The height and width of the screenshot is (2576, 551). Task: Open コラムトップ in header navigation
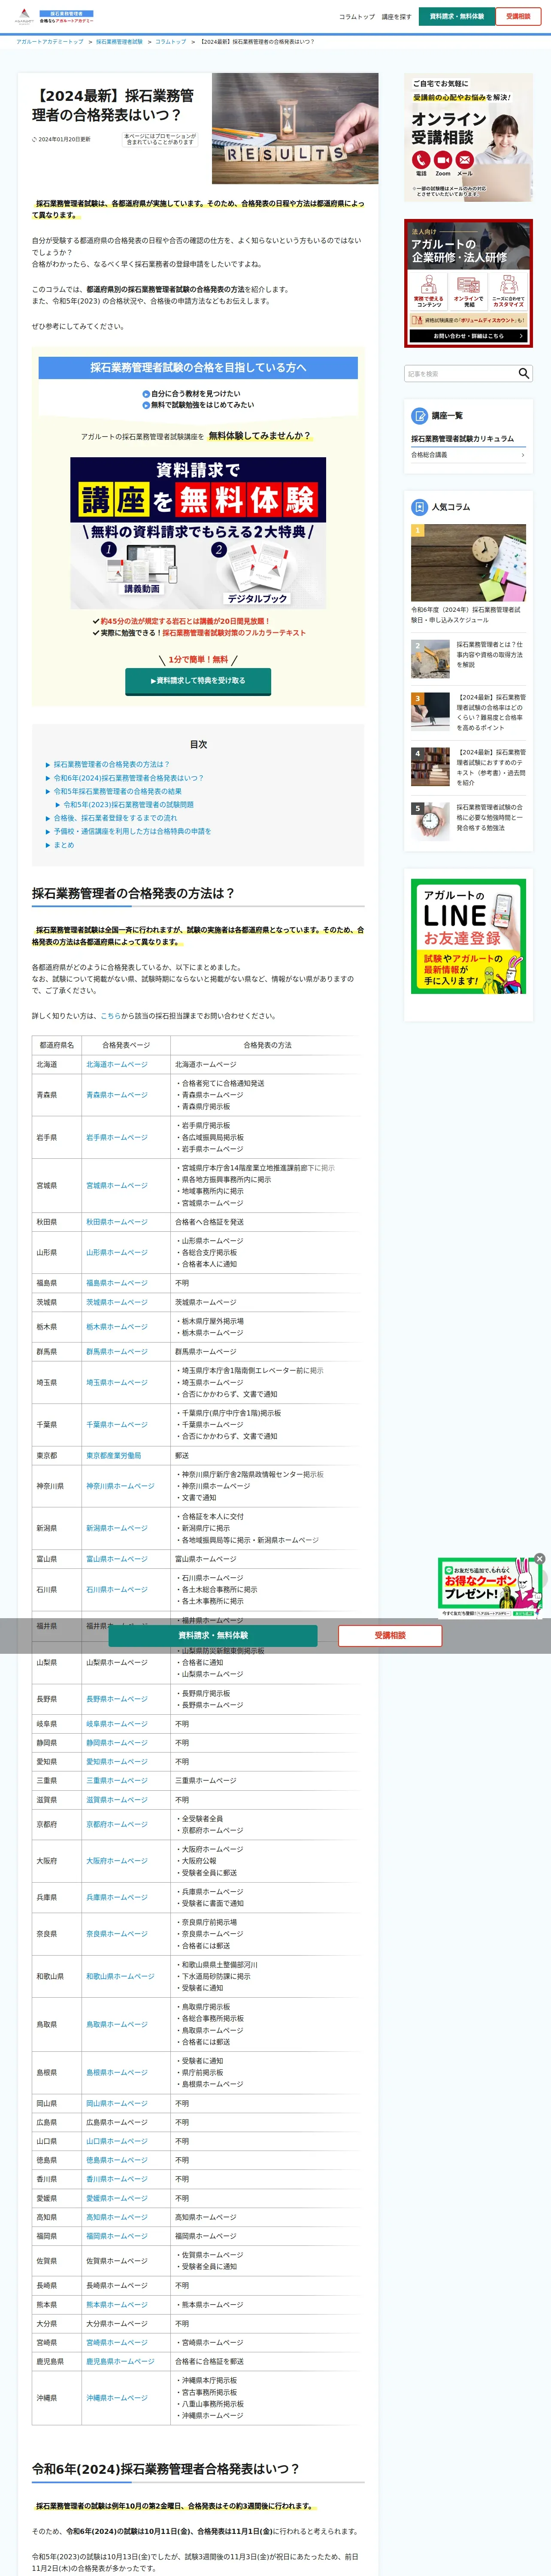(x=357, y=17)
